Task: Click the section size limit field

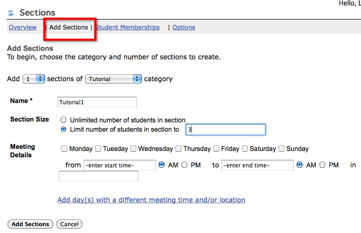Action: [226, 130]
